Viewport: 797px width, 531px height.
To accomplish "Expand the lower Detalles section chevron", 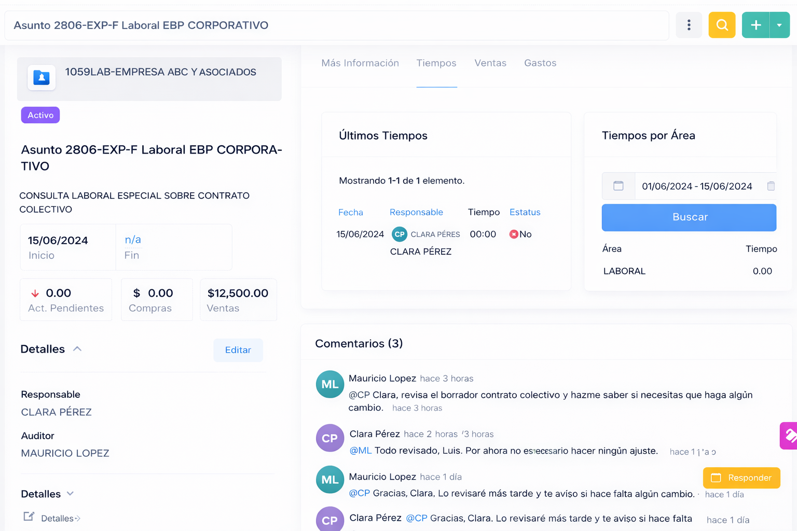I will point(71,494).
